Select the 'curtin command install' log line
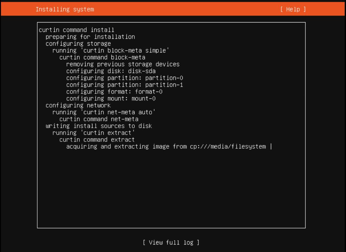 pos(76,30)
